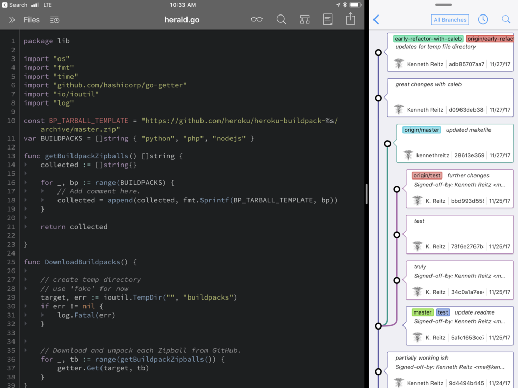Toggle reading mode with glasses icon
This screenshot has height=388, width=518.
[256, 20]
